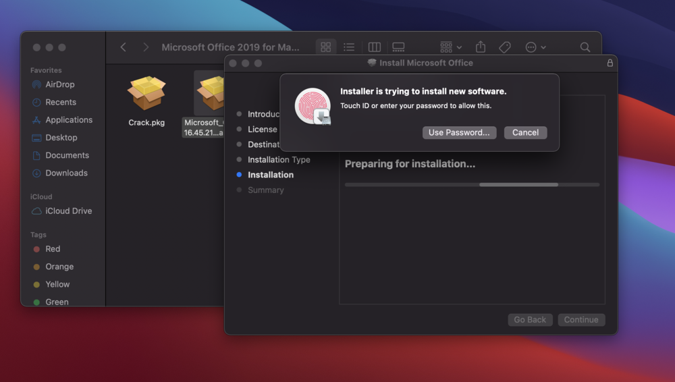The image size is (675, 382).
Task: Open Applications folder in sidebar
Action: [68, 119]
